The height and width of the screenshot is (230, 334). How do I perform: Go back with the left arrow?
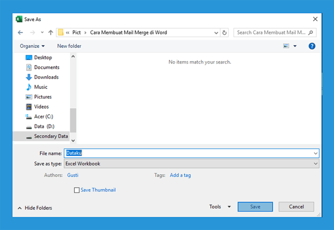20,32
